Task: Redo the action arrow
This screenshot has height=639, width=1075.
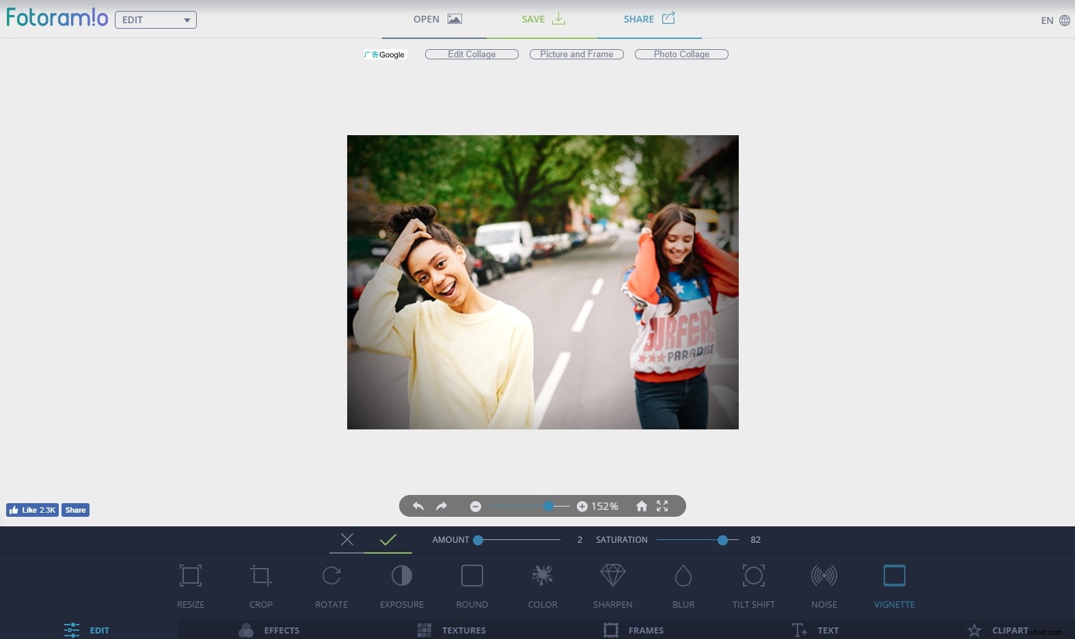Action: pos(441,506)
